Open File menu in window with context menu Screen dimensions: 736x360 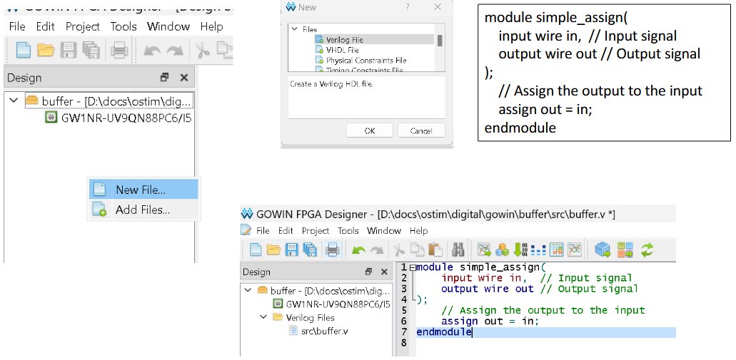tap(17, 26)
